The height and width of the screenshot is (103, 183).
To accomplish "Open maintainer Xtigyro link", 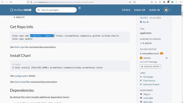I will (147, 94).
